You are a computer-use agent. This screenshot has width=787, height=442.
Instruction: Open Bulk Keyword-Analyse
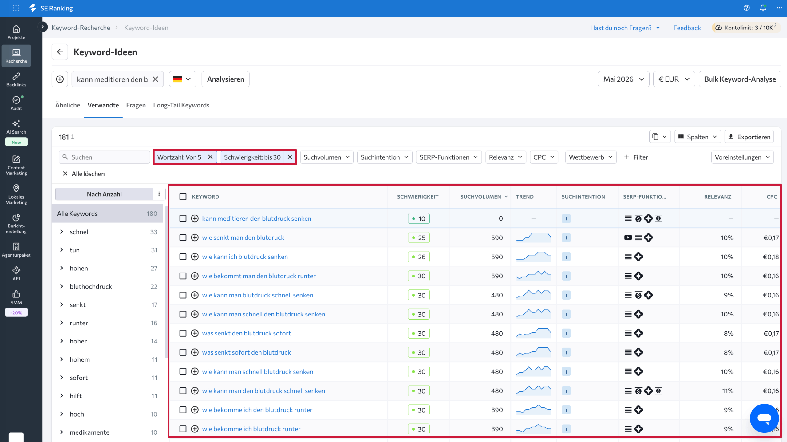pyautogui.click(x=740, y=79)
